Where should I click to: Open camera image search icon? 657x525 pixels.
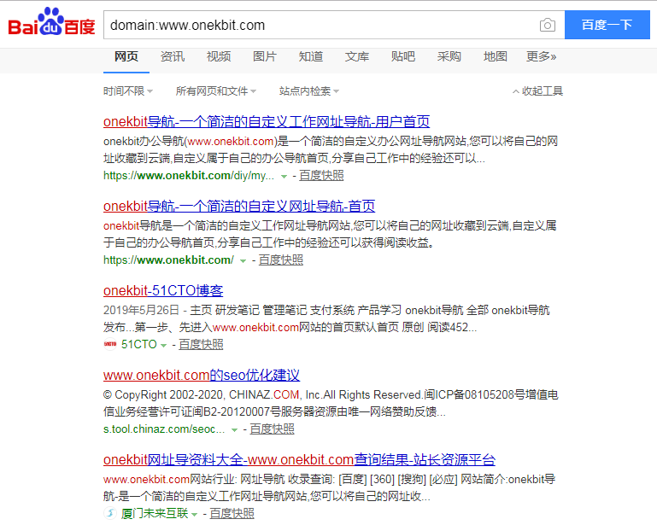pyautogui.click(x=548, y=25)
